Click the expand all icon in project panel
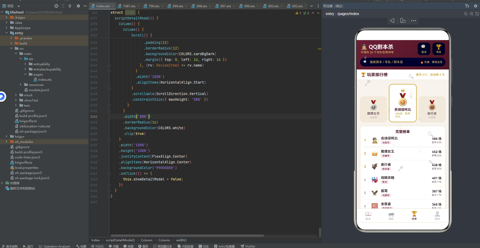 (63, 6)
